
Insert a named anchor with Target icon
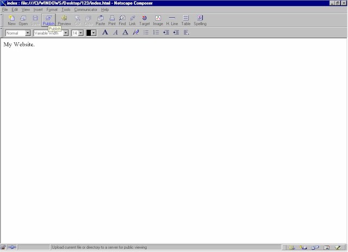[145, 21]
